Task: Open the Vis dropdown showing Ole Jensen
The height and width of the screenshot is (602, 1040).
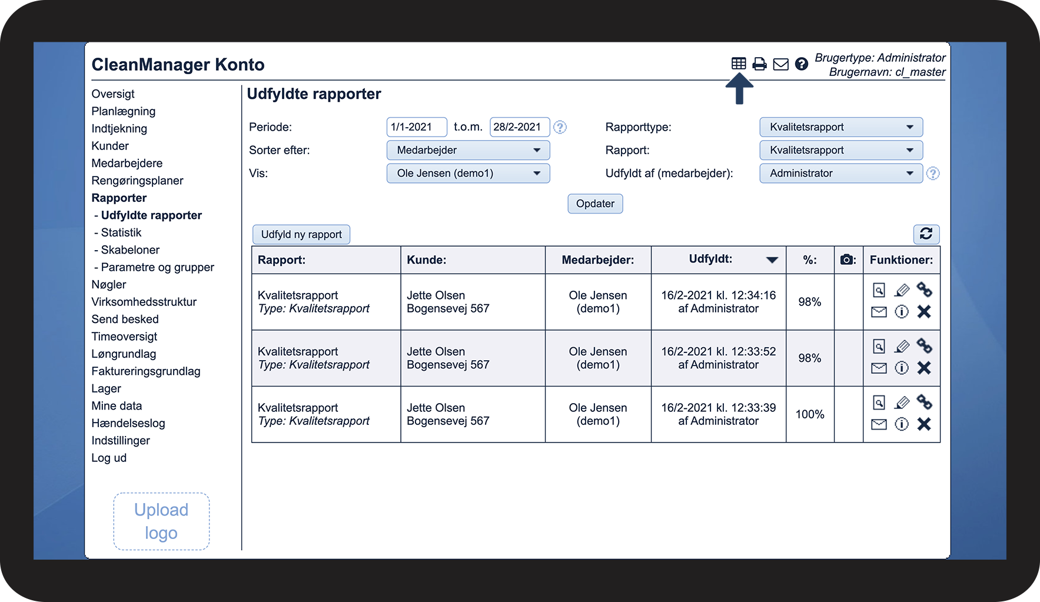Action: [x=469, y=174]
